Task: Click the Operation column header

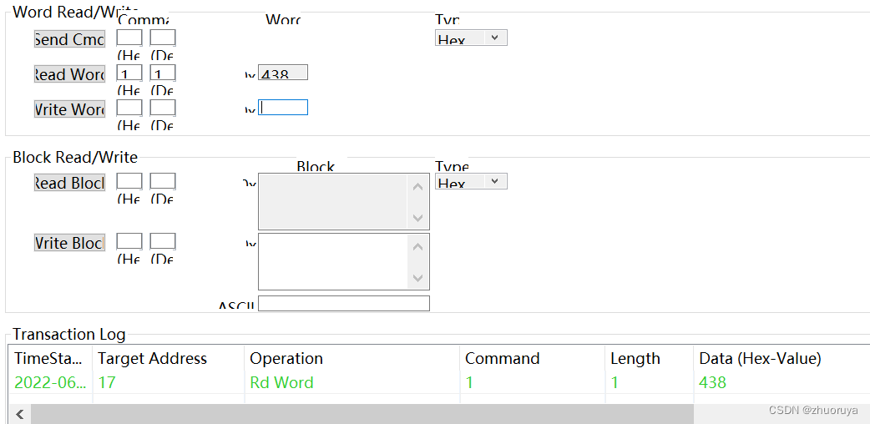Action: (x=352, y=359)
